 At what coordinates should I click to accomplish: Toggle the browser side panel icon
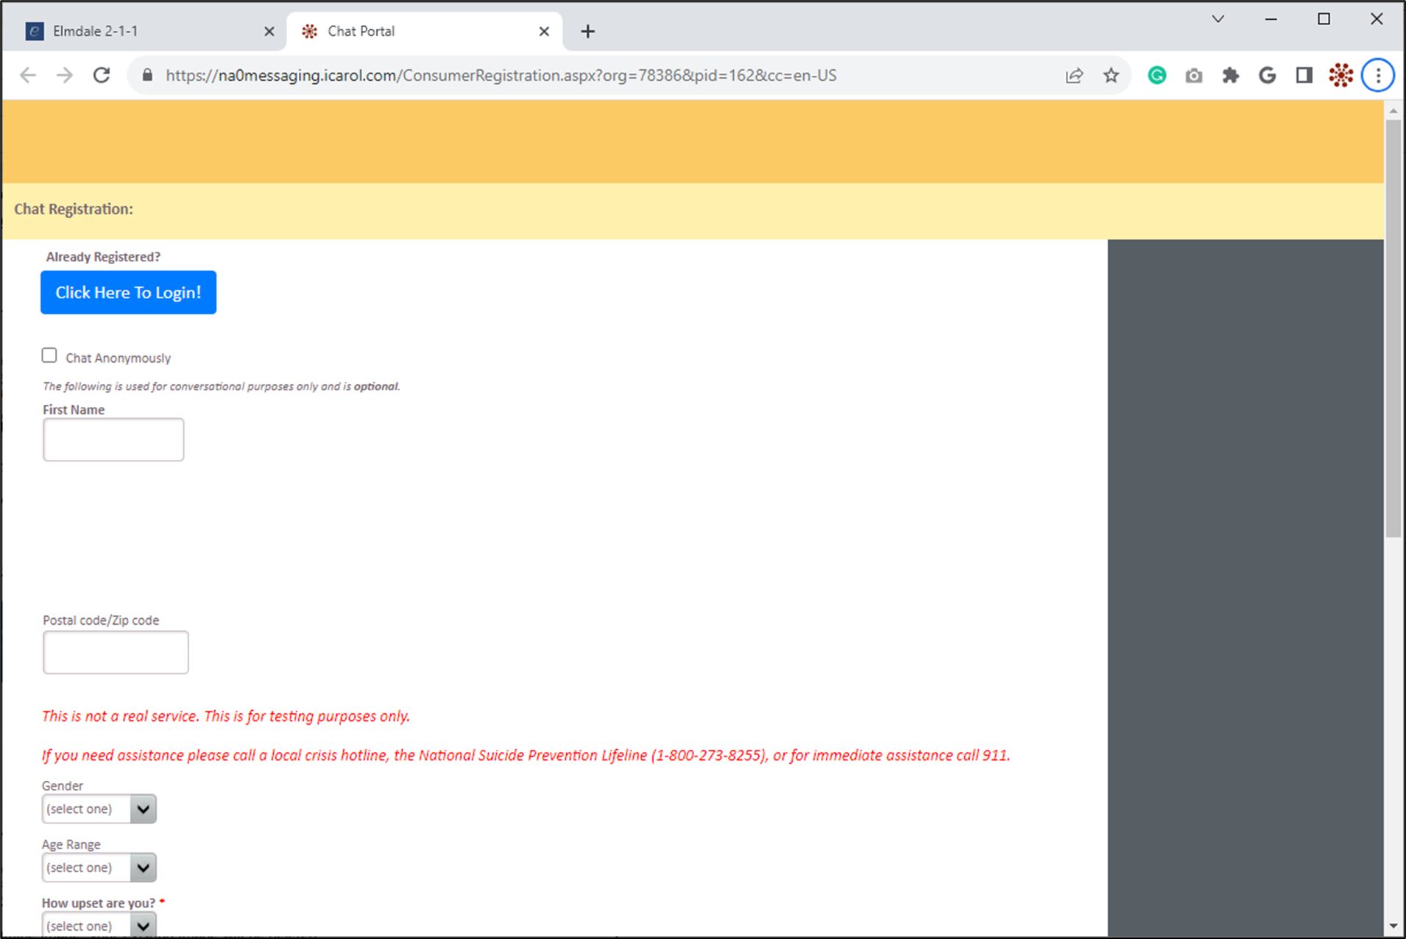point(1304,75)
